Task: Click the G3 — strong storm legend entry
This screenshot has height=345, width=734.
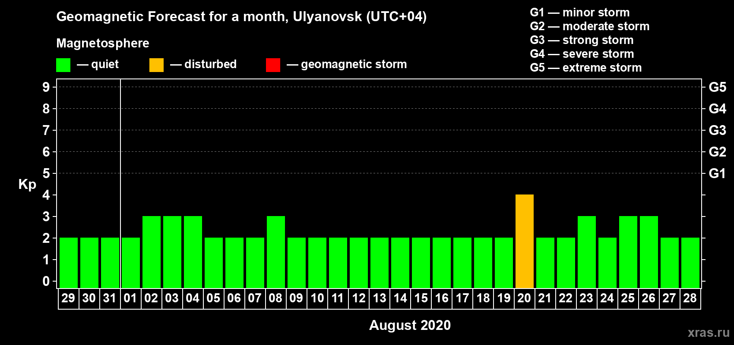Action: click(582, 40)
